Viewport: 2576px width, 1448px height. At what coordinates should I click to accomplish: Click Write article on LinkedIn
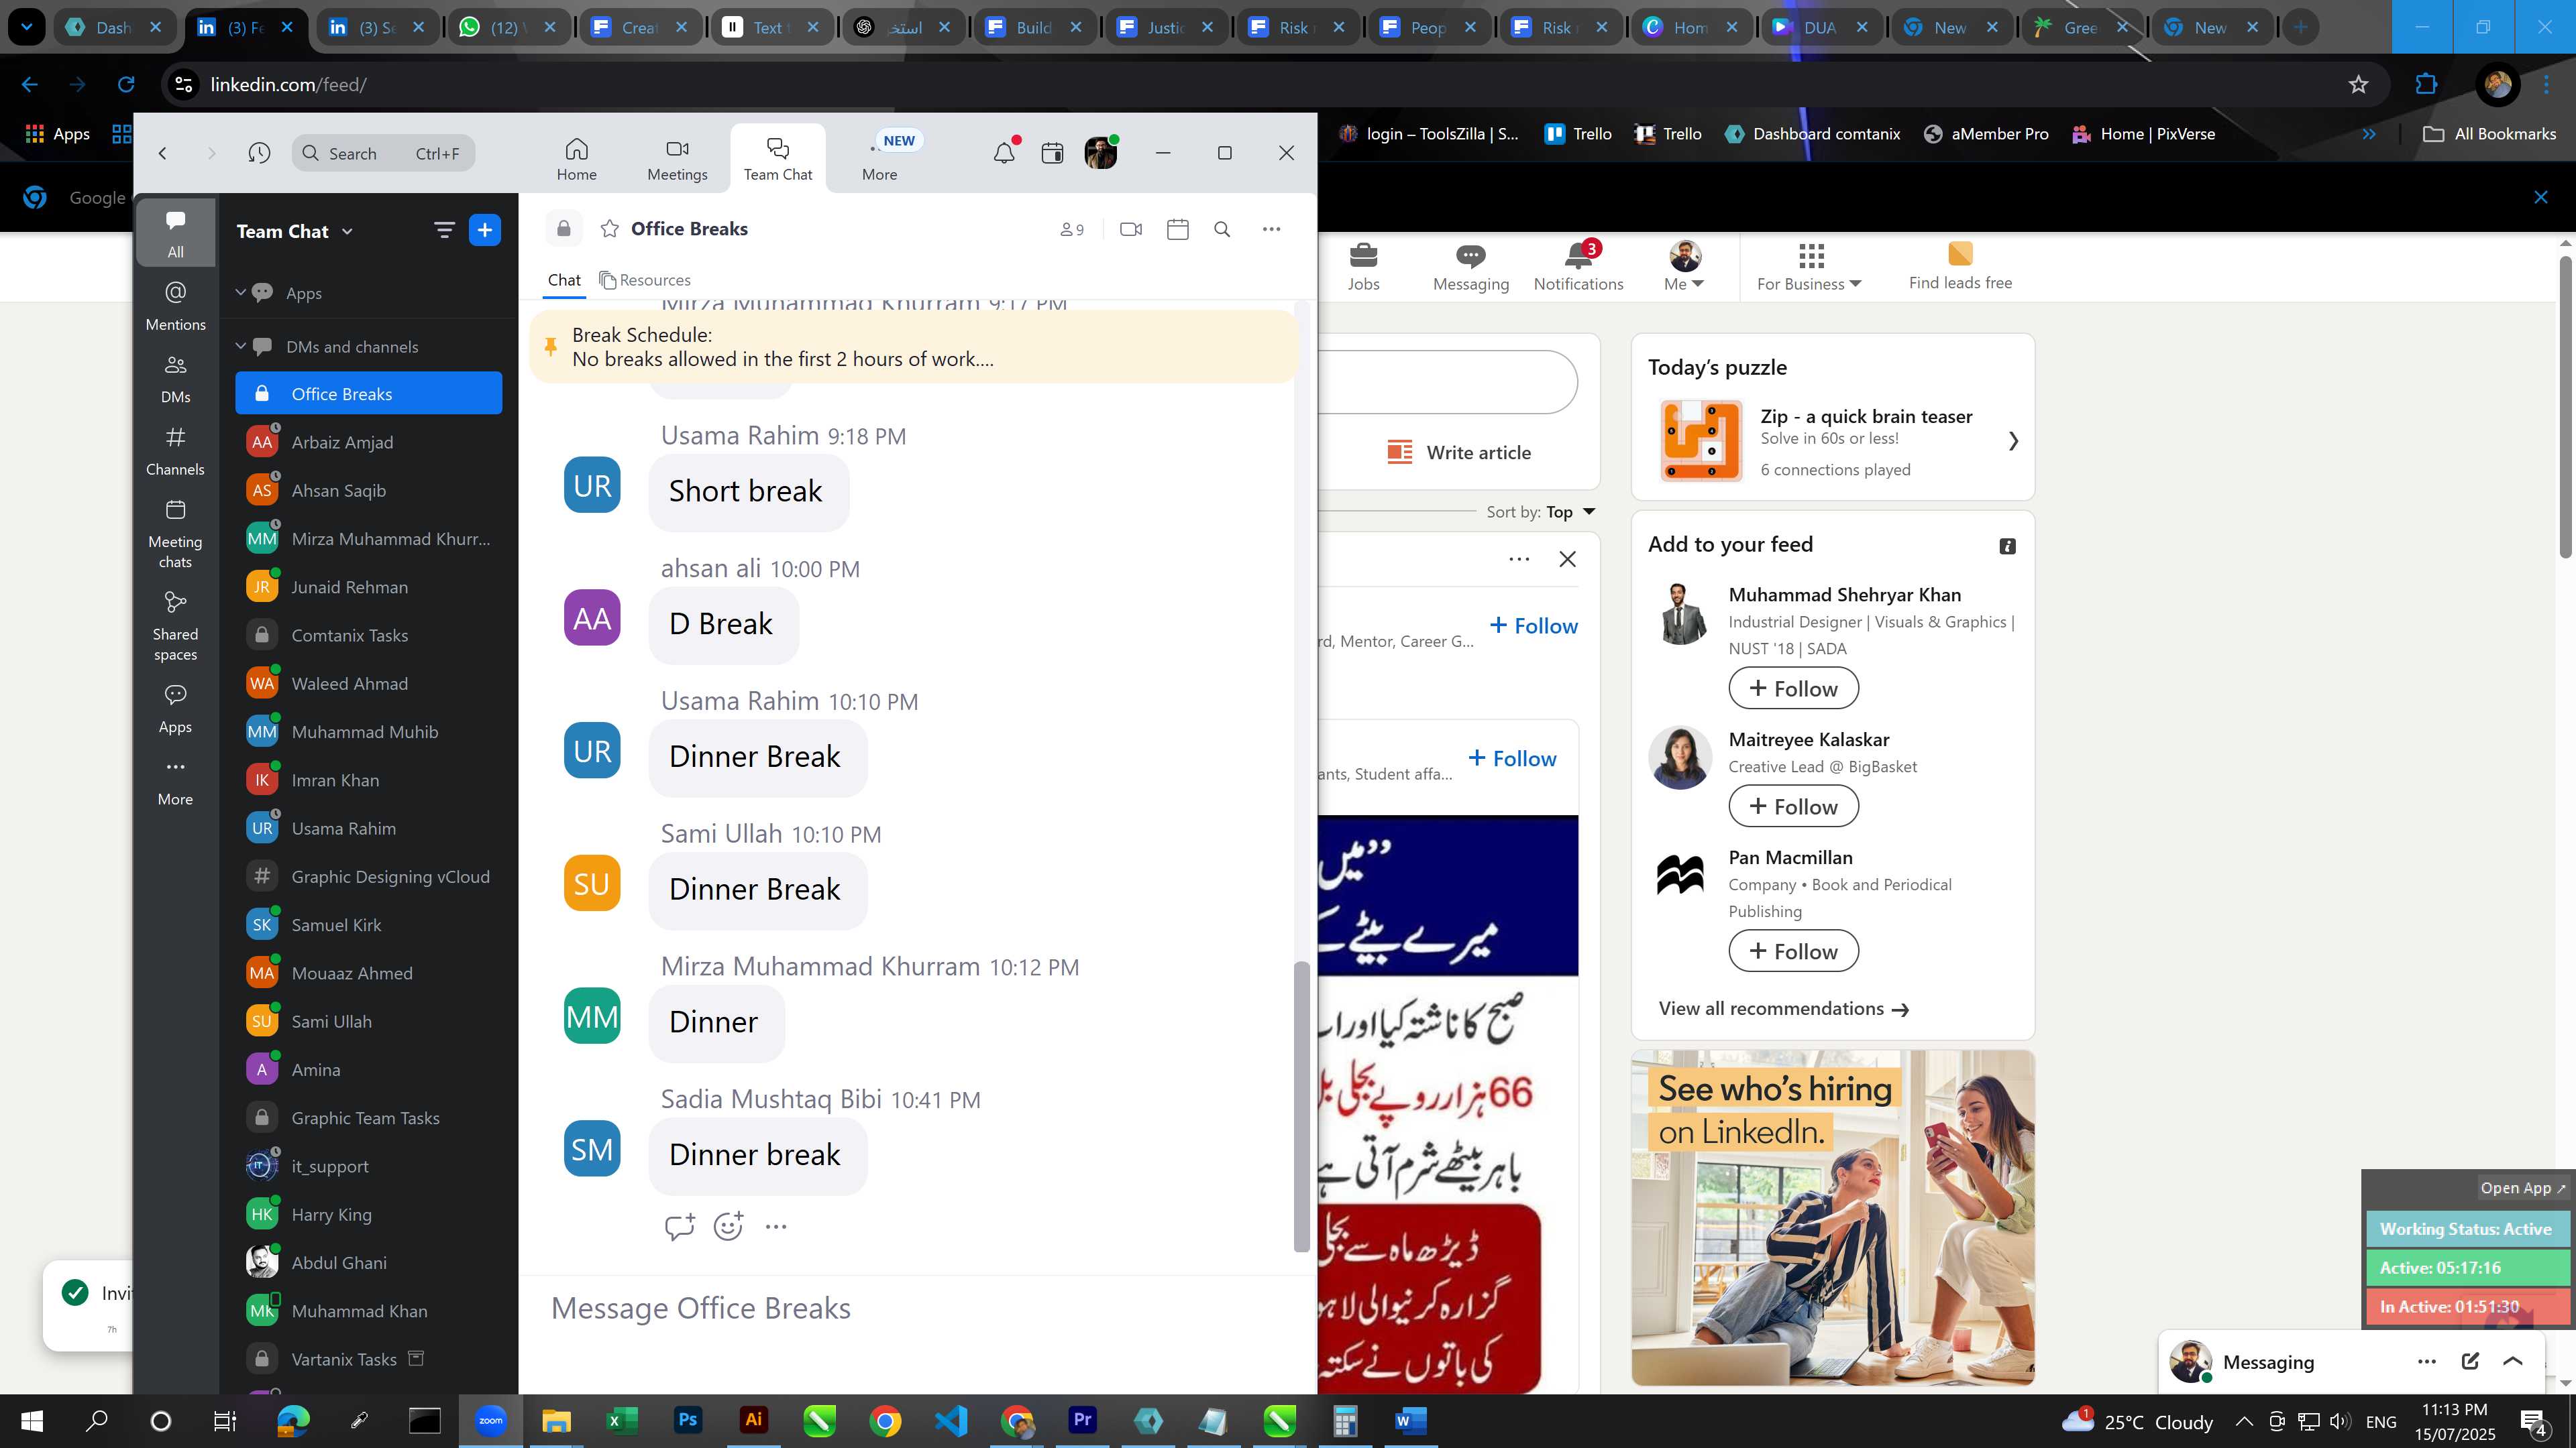[x=1459, y=452]
